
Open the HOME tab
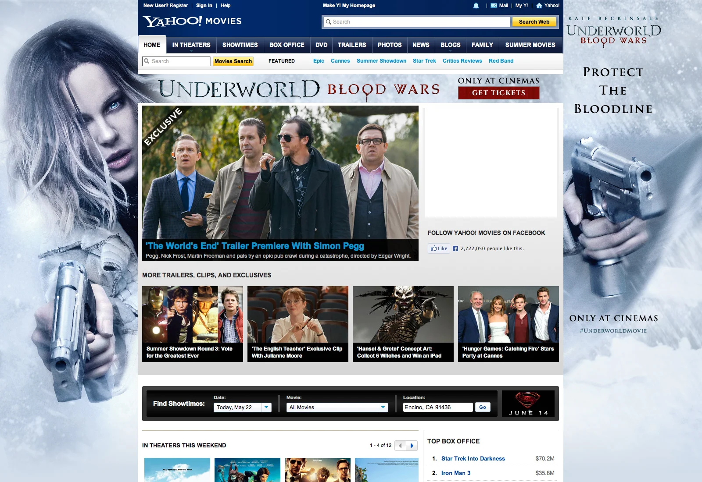152,45
